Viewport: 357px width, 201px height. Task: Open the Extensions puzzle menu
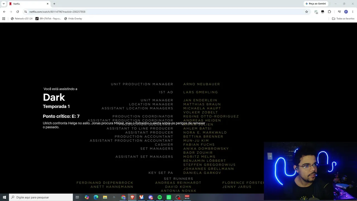coord(329,12)
